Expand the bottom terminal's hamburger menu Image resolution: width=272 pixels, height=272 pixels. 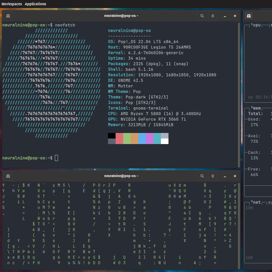[x=213, y=176]
